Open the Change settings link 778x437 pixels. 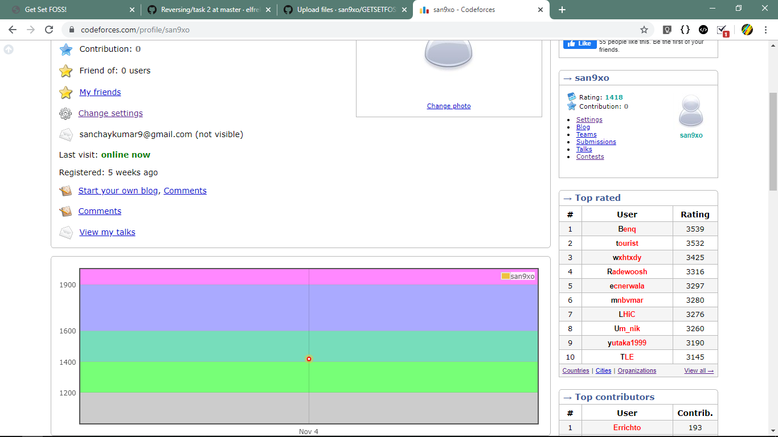[110, 113]
